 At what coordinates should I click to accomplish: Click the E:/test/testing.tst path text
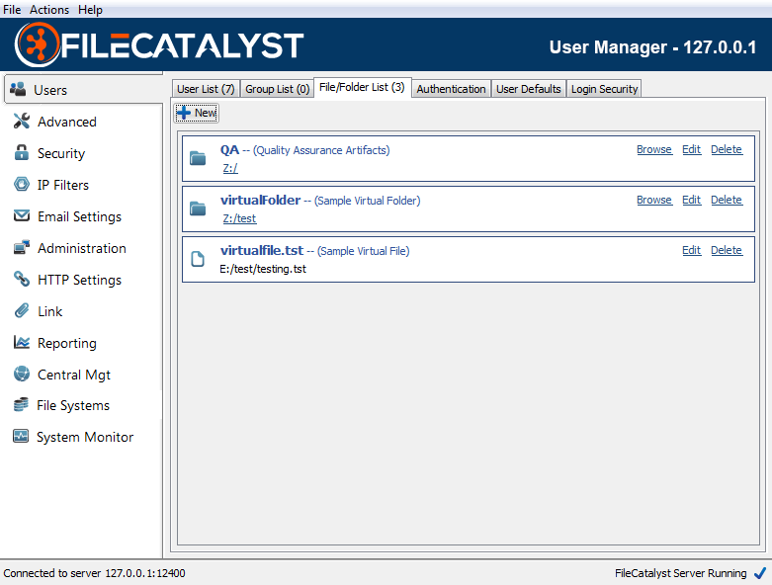point(263,269)
